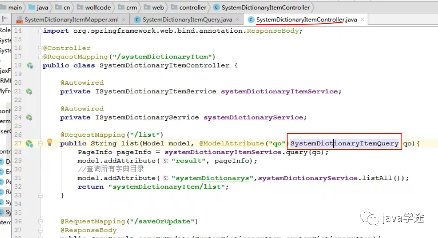Viewport: 438px width, 238px height.
Task: Click the autowired gutter icon on line 21
Action: [x=29, y=92]
